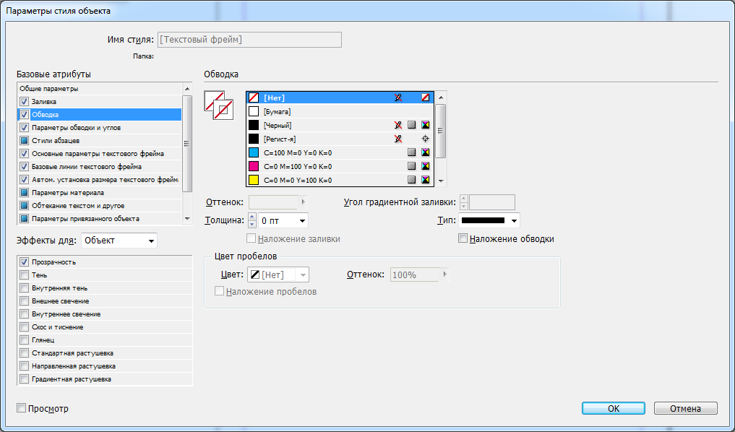Click the process color icon on [Черный] row

(411, 125)
